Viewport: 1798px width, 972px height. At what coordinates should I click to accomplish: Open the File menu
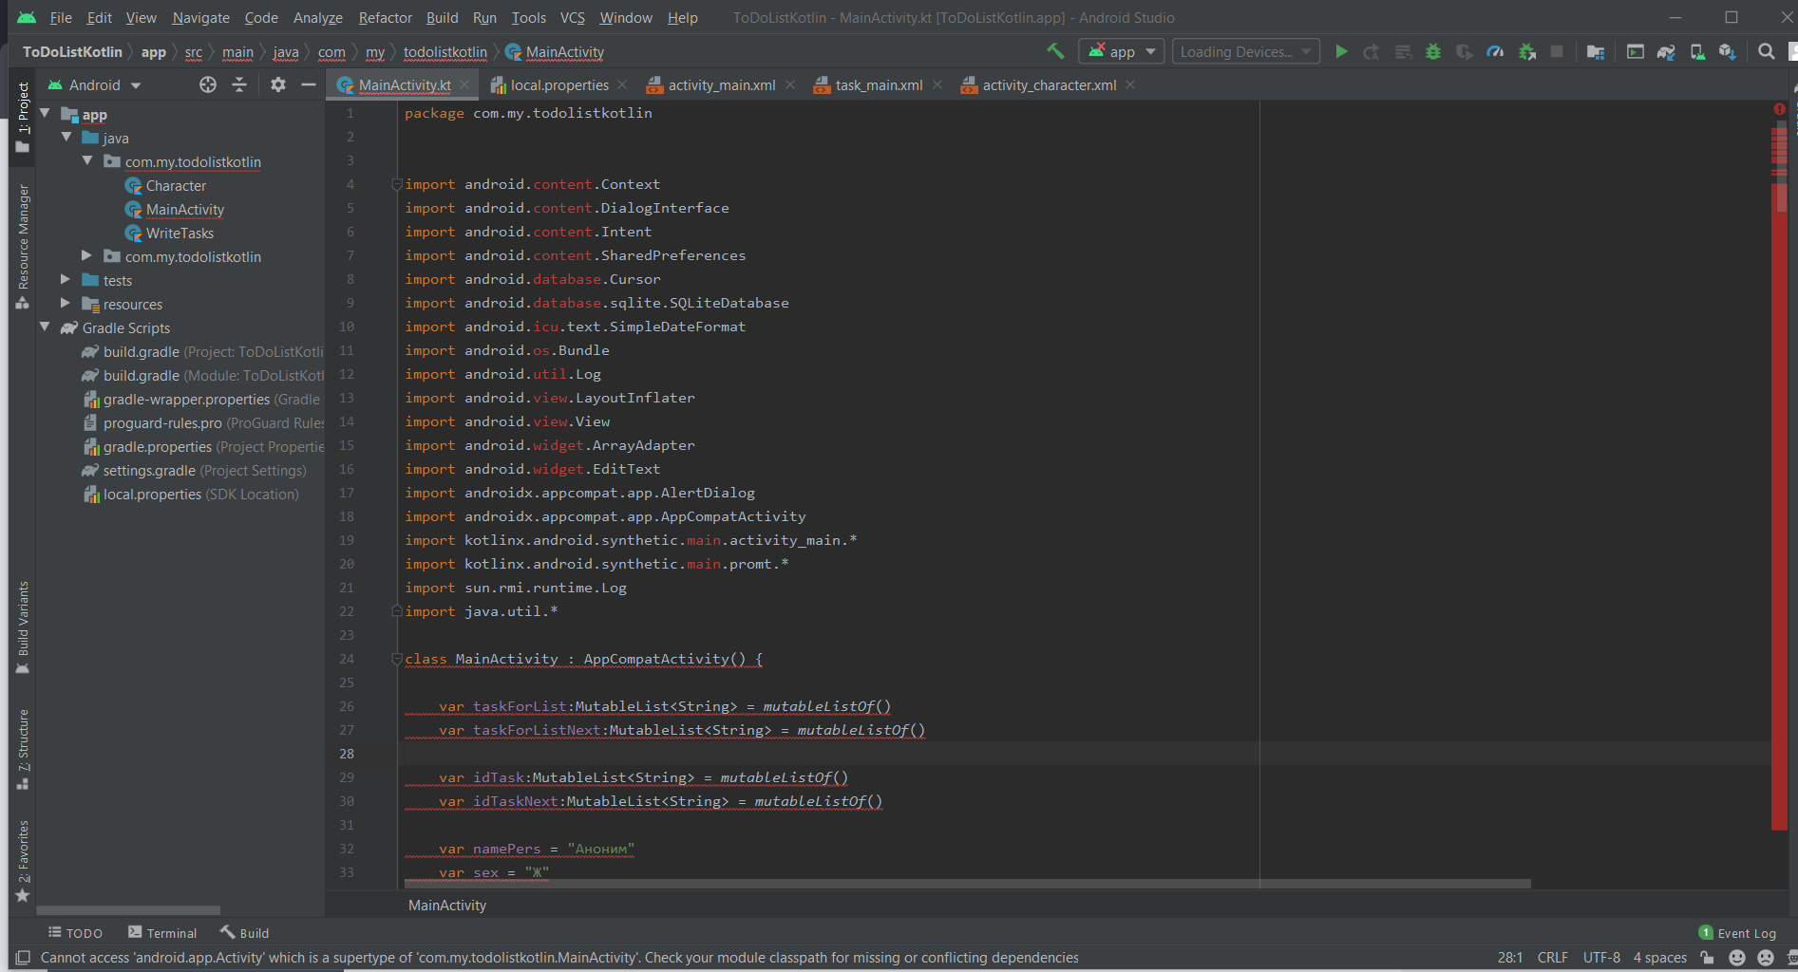click(x=61, y=17)
